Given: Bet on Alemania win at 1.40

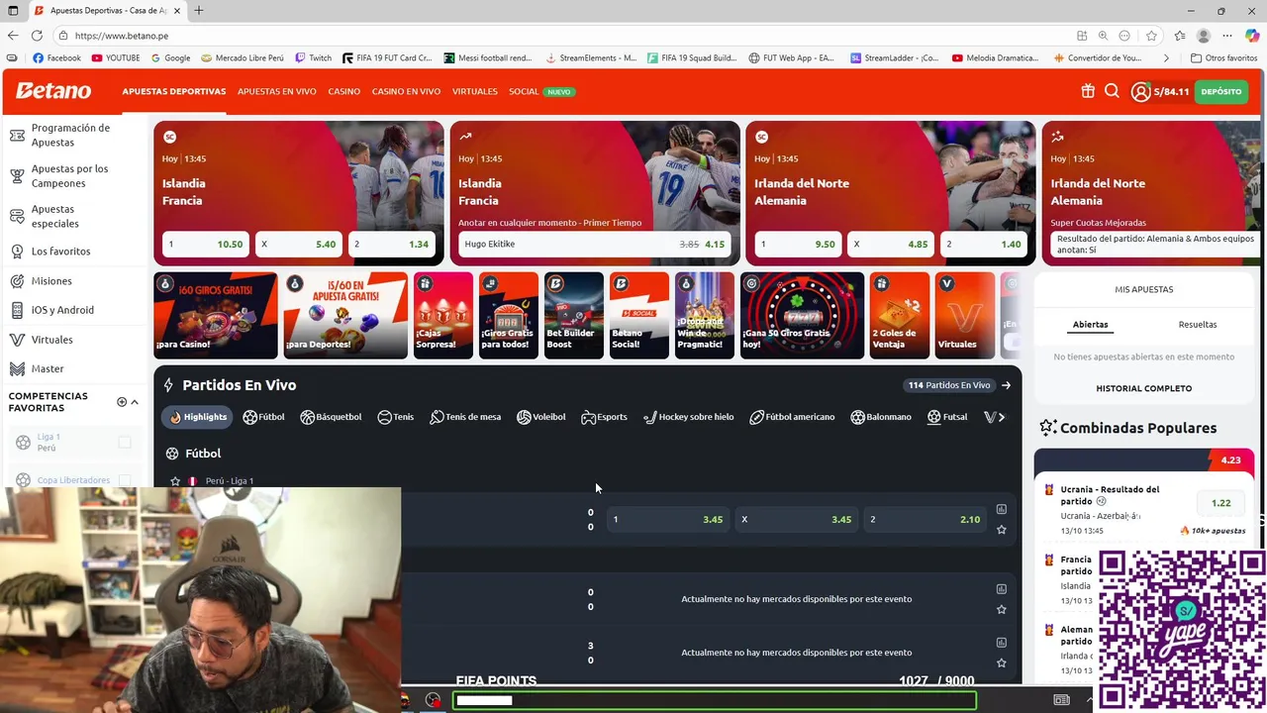Looking at the screenshot, I should pyautogui.click(x=984, y=244).
